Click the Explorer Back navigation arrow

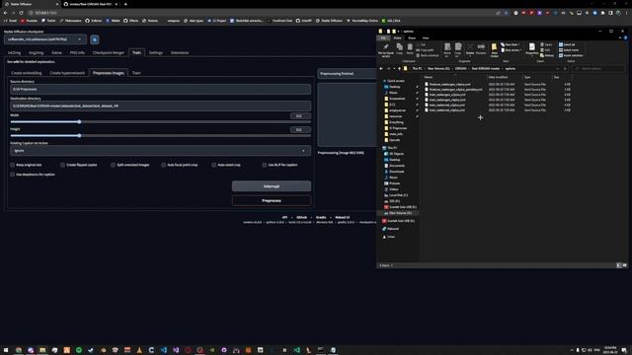tap(381, 69)
